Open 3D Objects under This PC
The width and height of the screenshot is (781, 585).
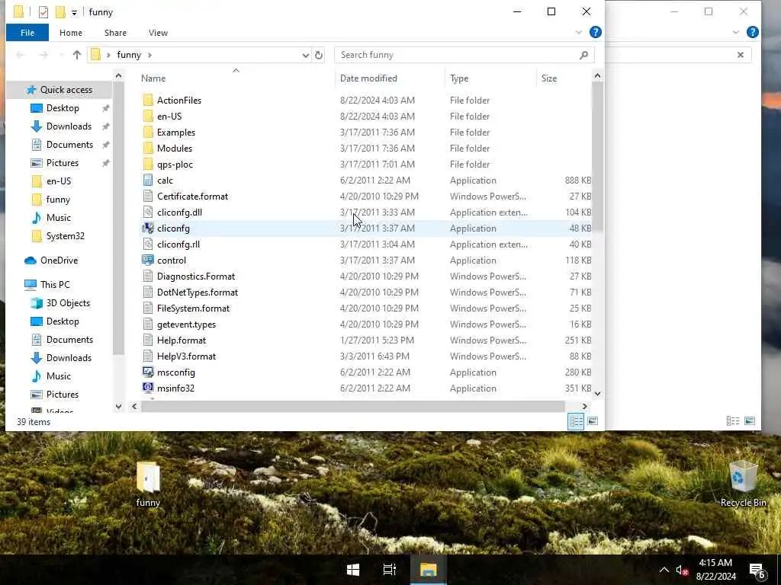(68, 303)
